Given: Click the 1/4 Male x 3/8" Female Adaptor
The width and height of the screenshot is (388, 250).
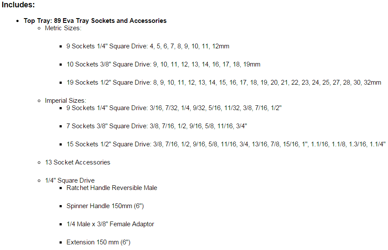Looking at the screenshot, I should [x=110, y=224].
